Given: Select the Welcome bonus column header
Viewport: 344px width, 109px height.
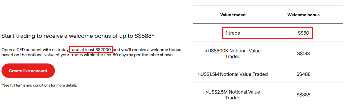Looking at the screenshot, I should [x=303, y=15].
